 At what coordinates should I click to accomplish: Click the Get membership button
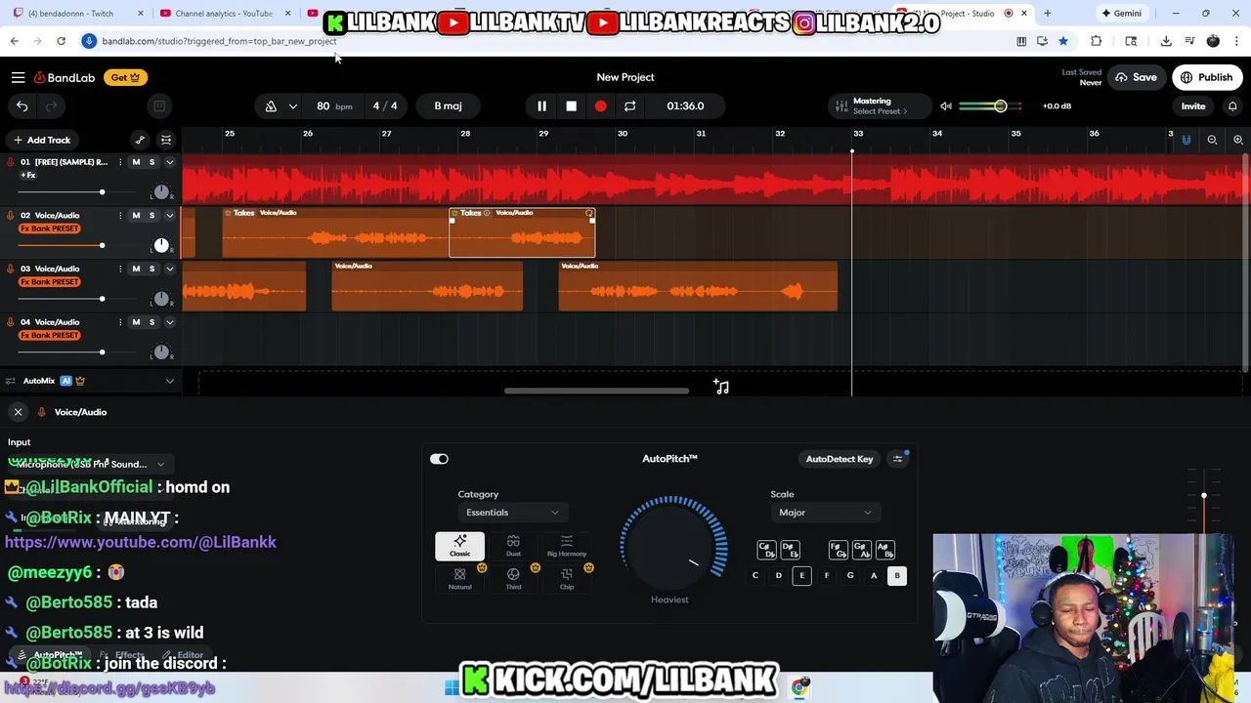[x=125, y=77]
